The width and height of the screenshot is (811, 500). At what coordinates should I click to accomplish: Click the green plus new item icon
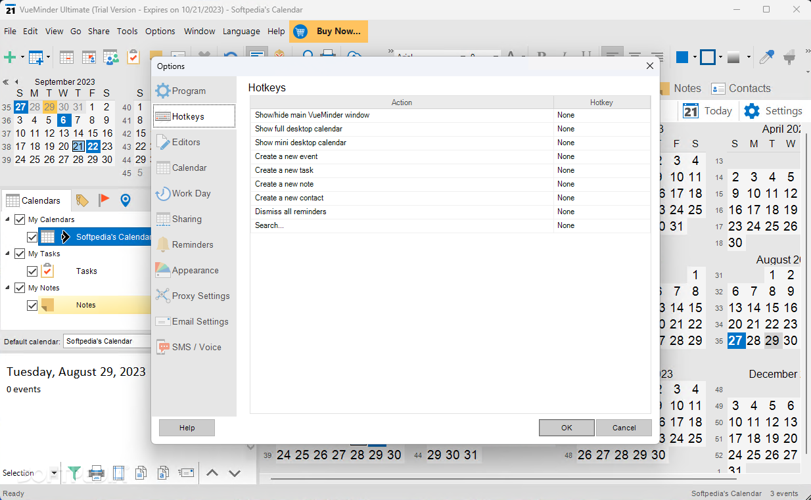click(x=10, y=57)
